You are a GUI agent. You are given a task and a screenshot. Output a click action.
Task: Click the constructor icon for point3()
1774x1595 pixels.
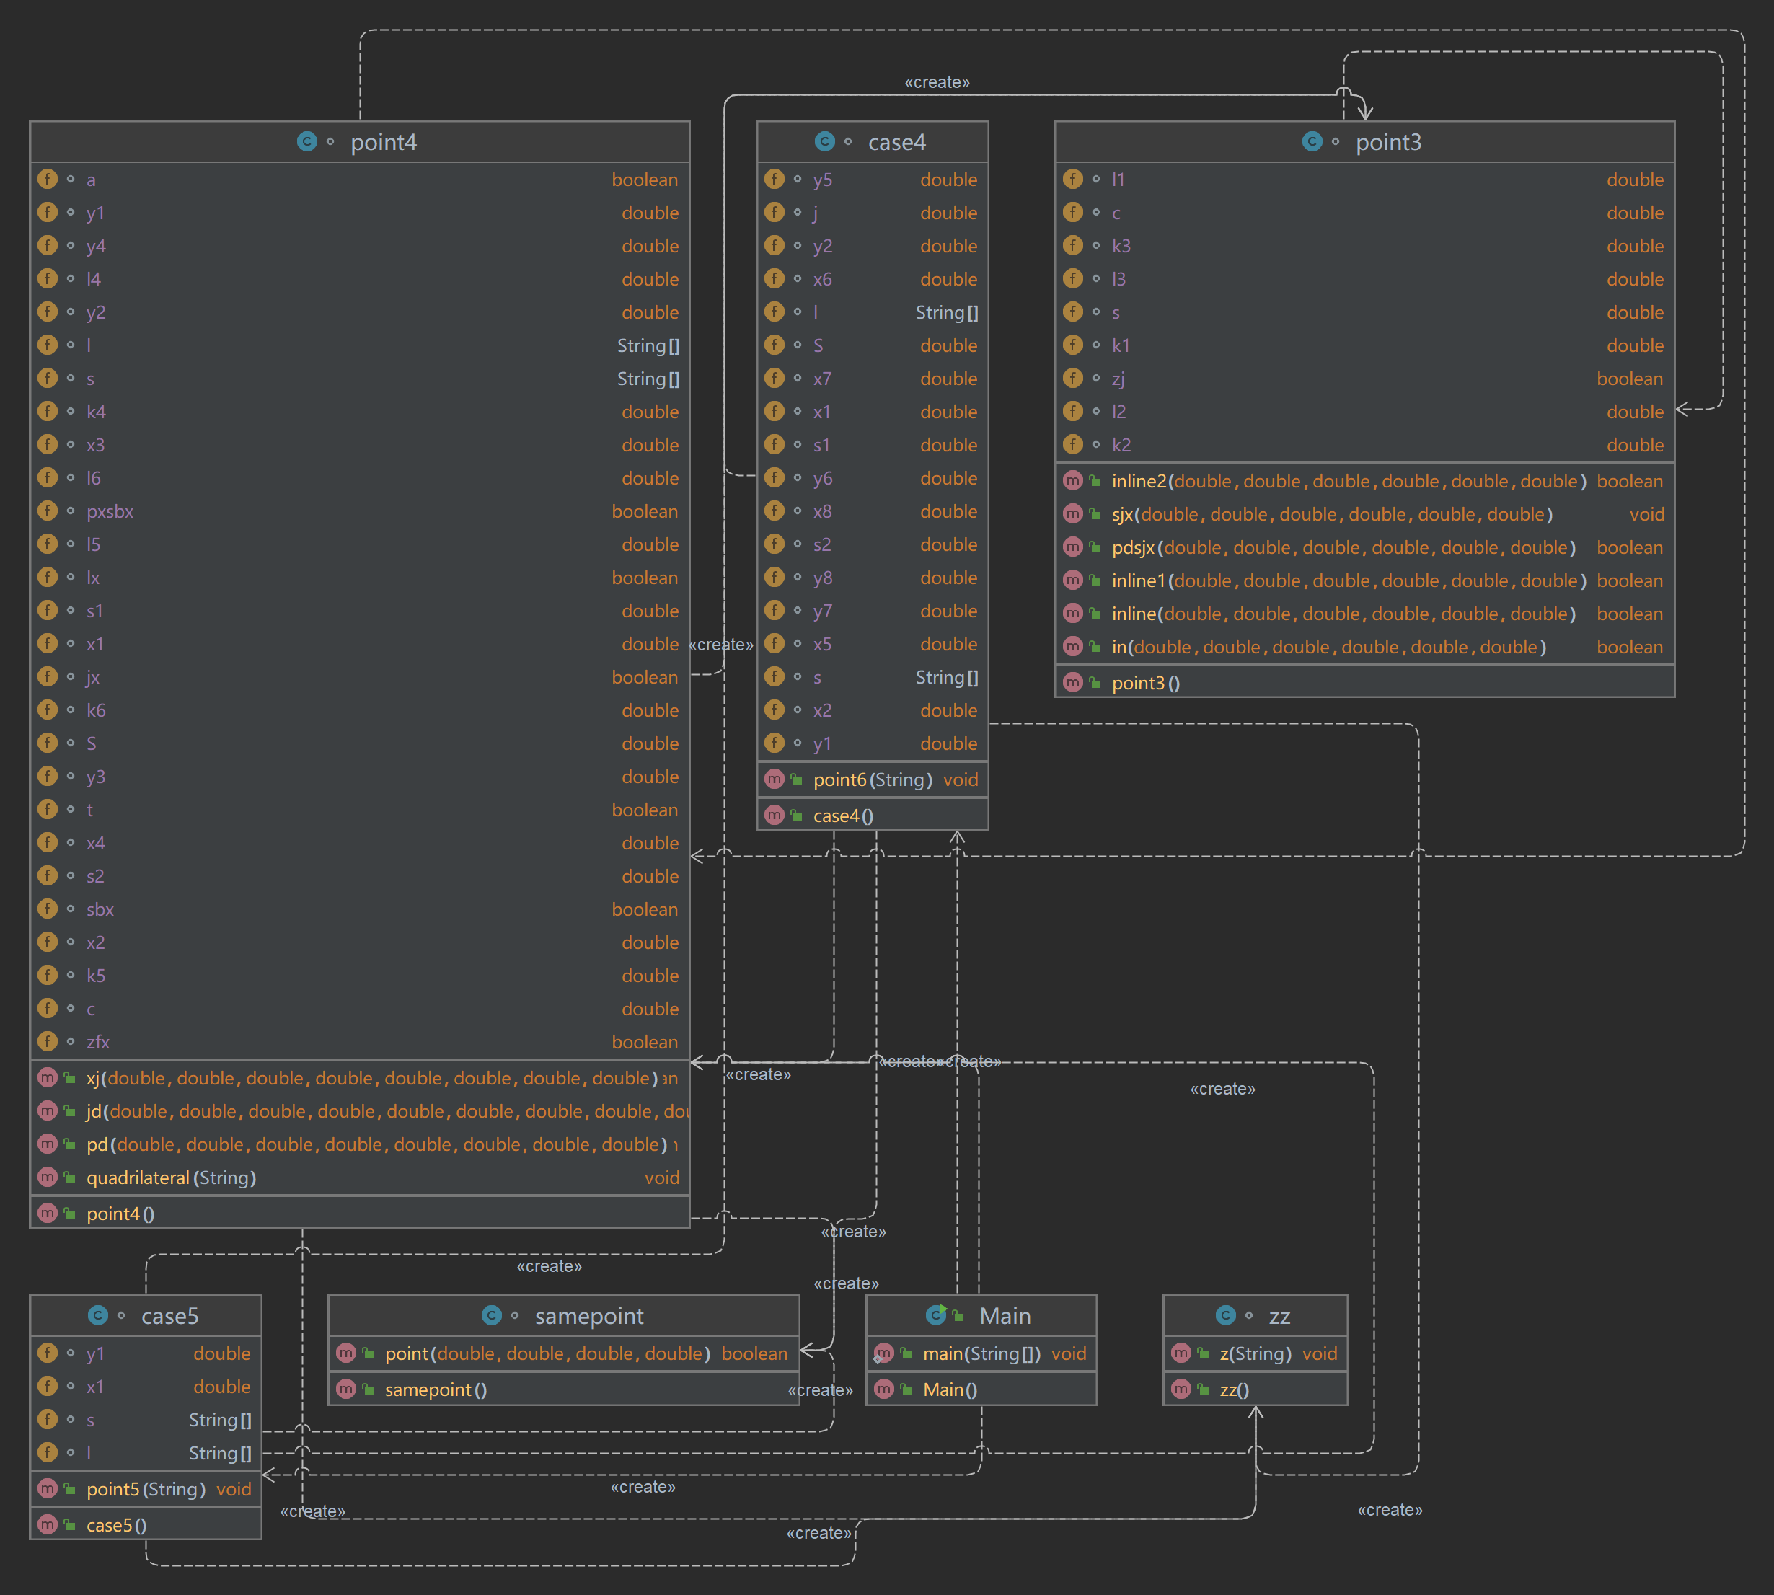1073,682
